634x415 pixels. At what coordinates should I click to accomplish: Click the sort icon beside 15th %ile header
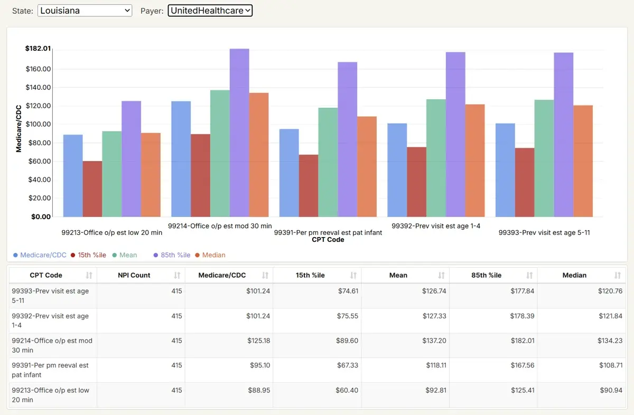click(x=353, y=275)
